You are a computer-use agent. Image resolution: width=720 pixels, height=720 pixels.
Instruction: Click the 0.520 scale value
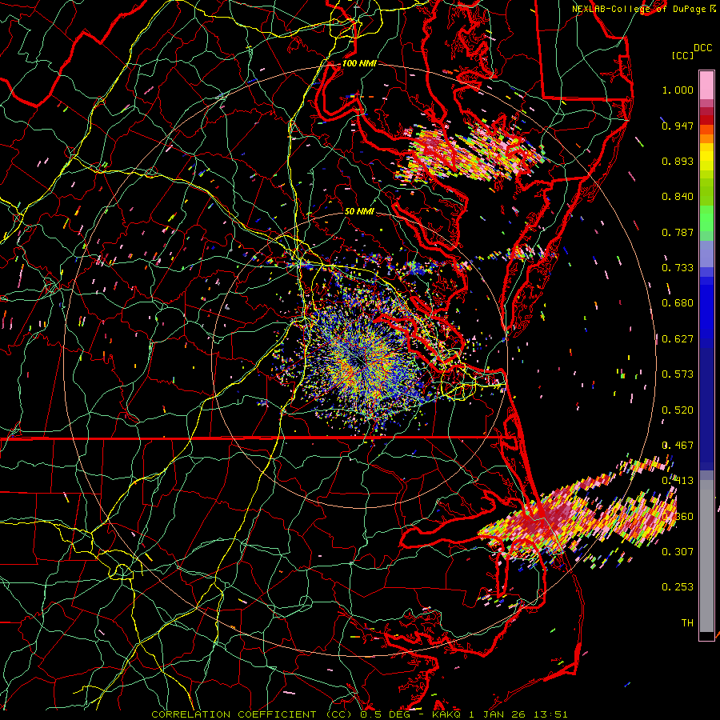tap(678, 410)
